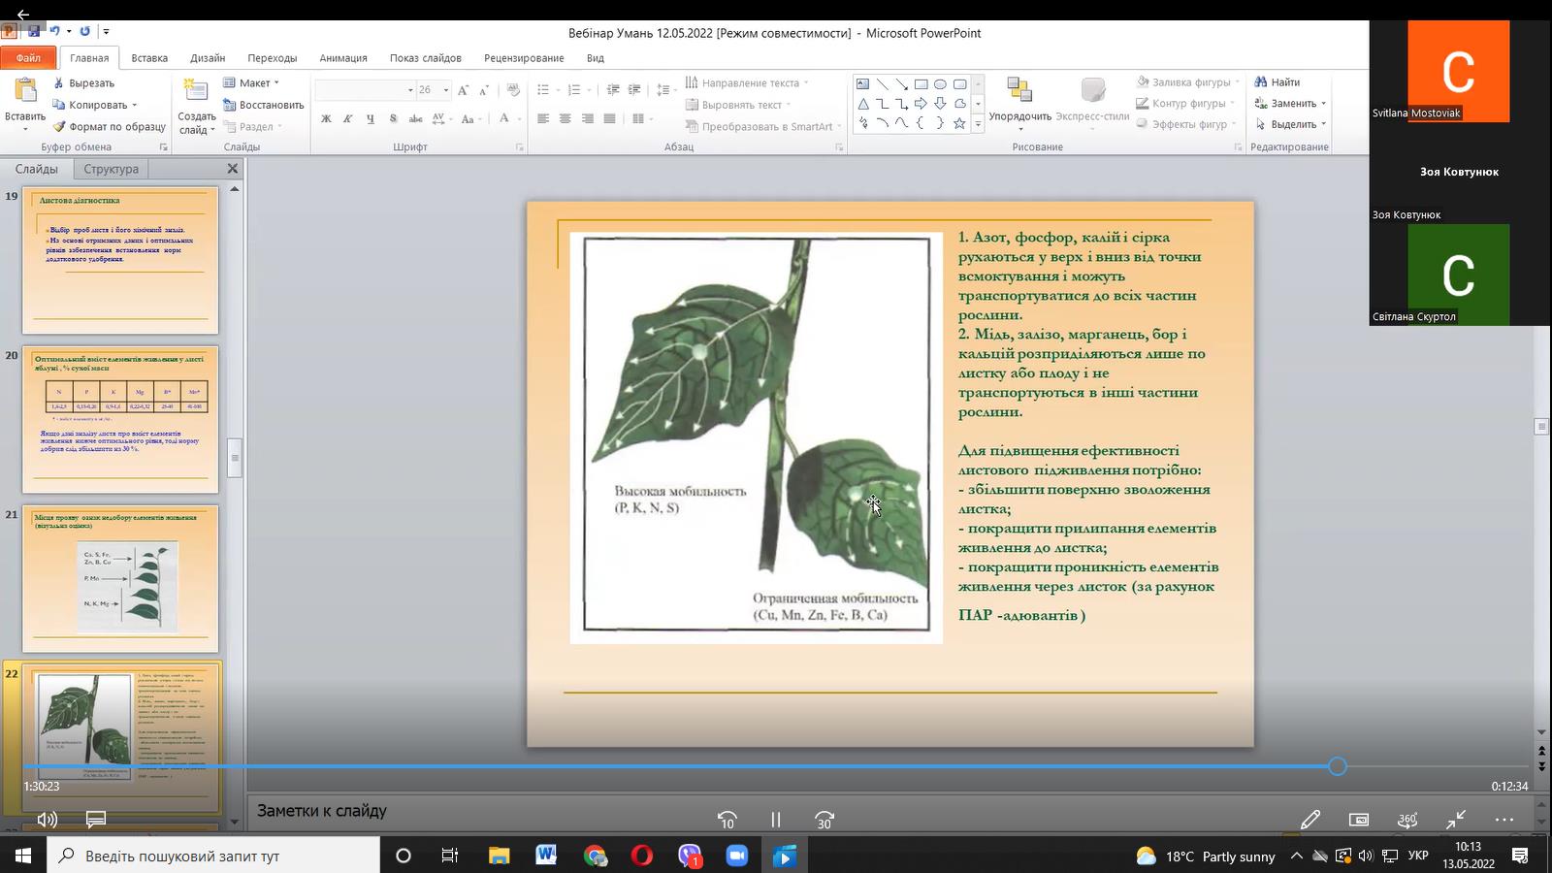This screenshot has height=873, width=1552.
Task: Center text in paragraph group
Action: [x=566, y=118]
